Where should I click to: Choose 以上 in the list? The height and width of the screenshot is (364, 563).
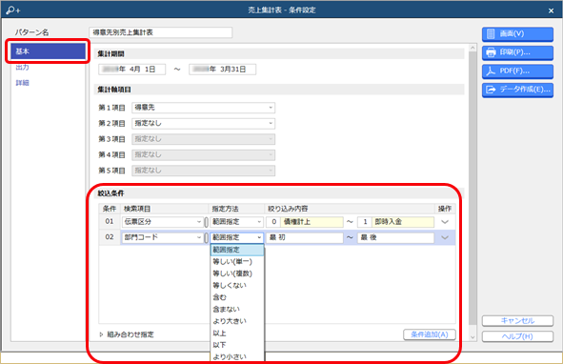(237, 334)
